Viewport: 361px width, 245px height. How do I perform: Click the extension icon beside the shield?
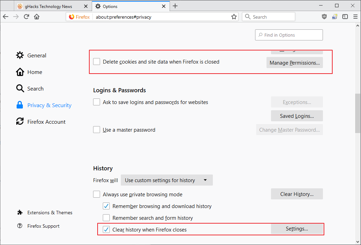[335, 17]
